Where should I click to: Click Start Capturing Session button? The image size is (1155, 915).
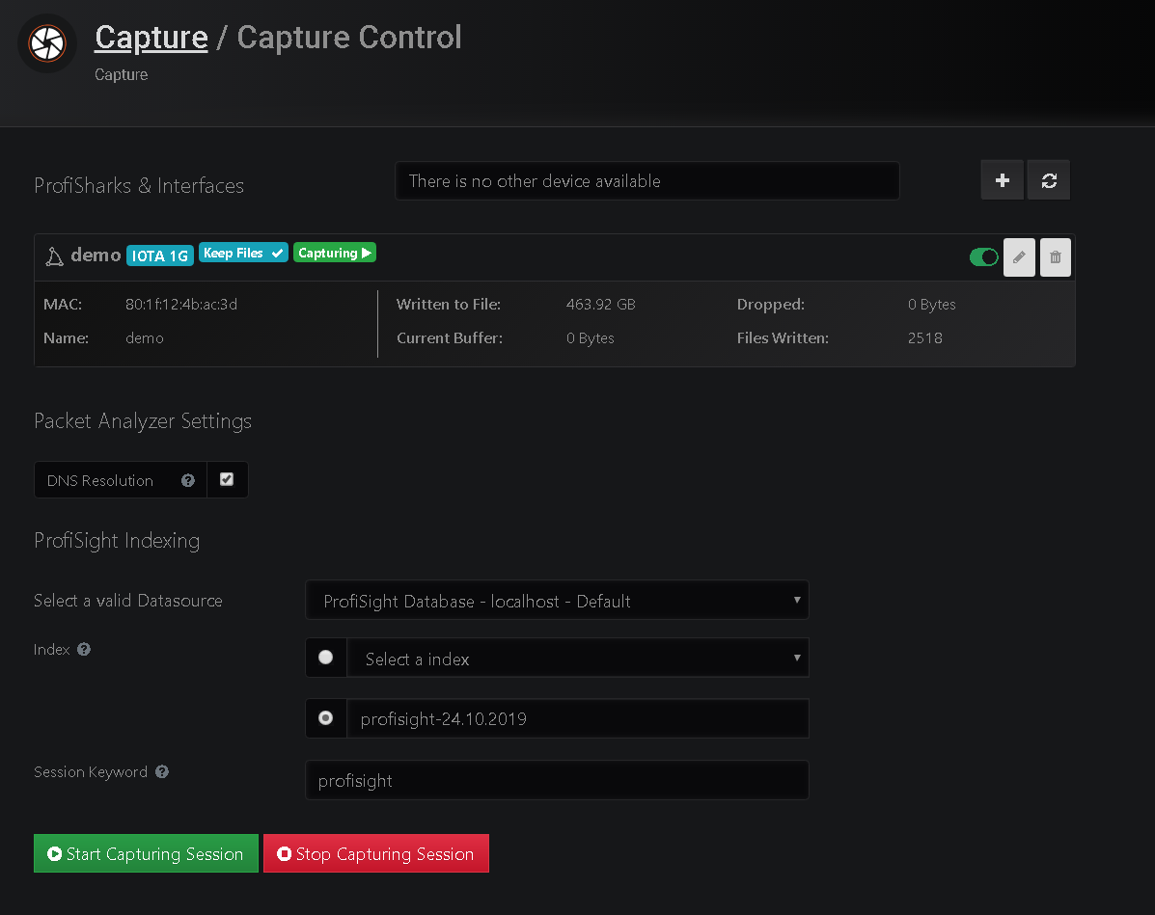coord(146,853)
